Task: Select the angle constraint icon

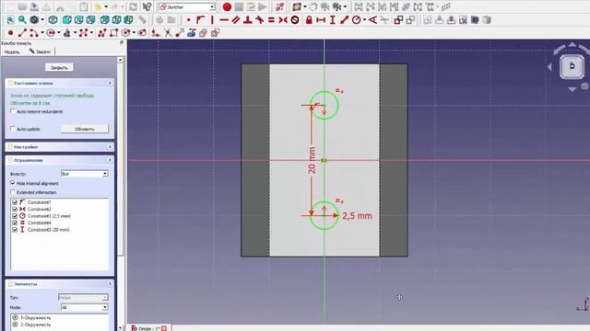Action: 372,20
